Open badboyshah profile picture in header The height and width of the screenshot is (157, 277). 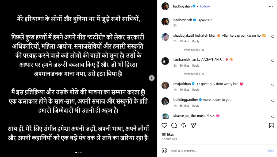click(165, 6)
